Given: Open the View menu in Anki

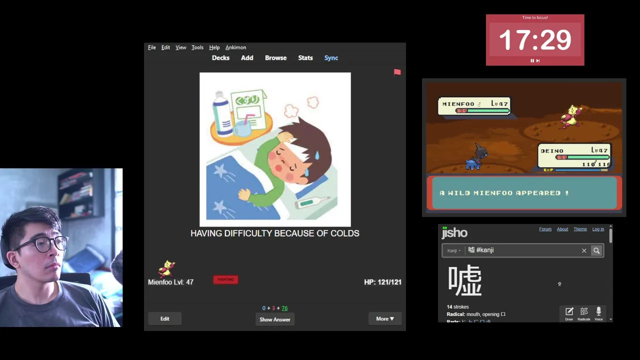Looking at the screenshot, I should pos(180,47).
